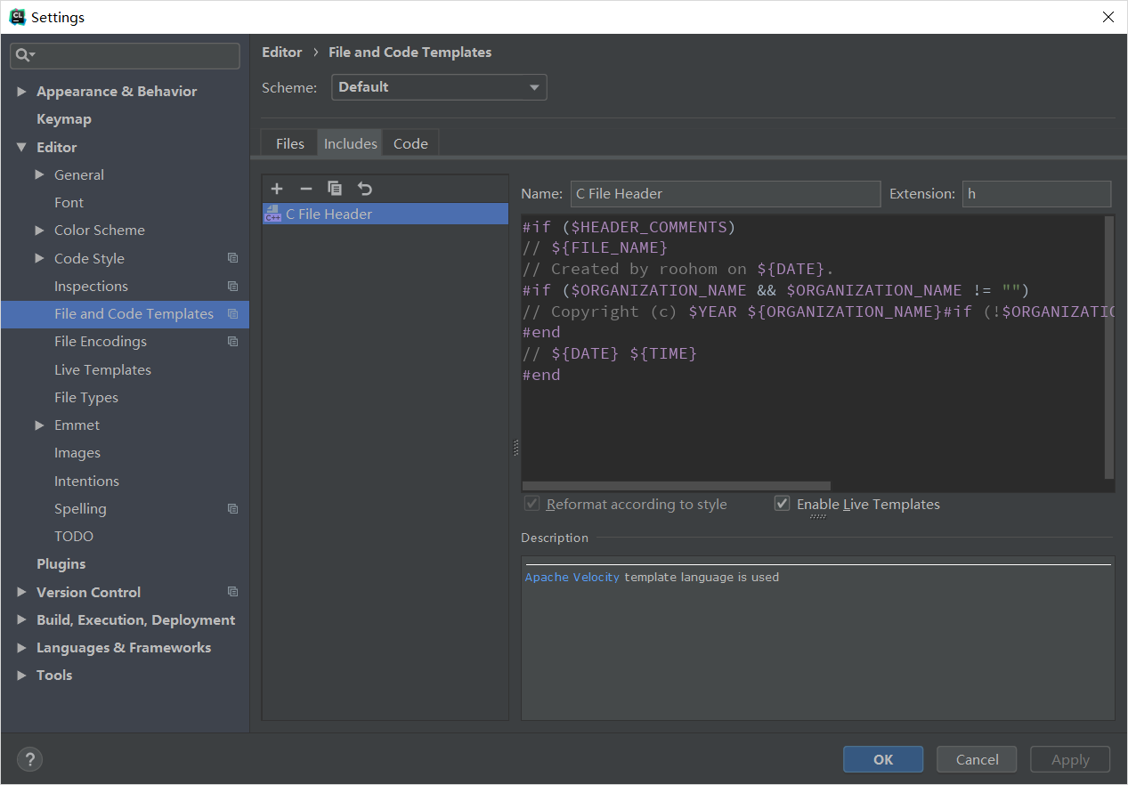Open Spelling settings page
Image resolution: width=1128 pixels, height=785 pixels.
(80, 508)
